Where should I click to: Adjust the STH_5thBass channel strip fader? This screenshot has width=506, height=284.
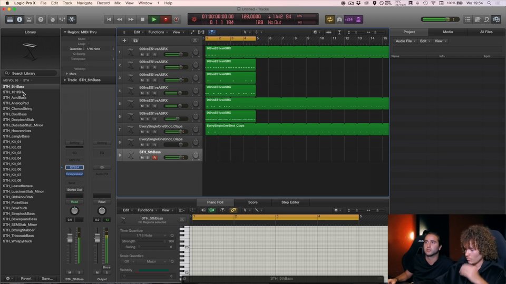pyautogui.click(x=70, y=239)
